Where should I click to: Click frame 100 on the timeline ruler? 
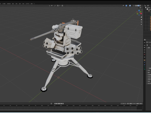(42, 105)
